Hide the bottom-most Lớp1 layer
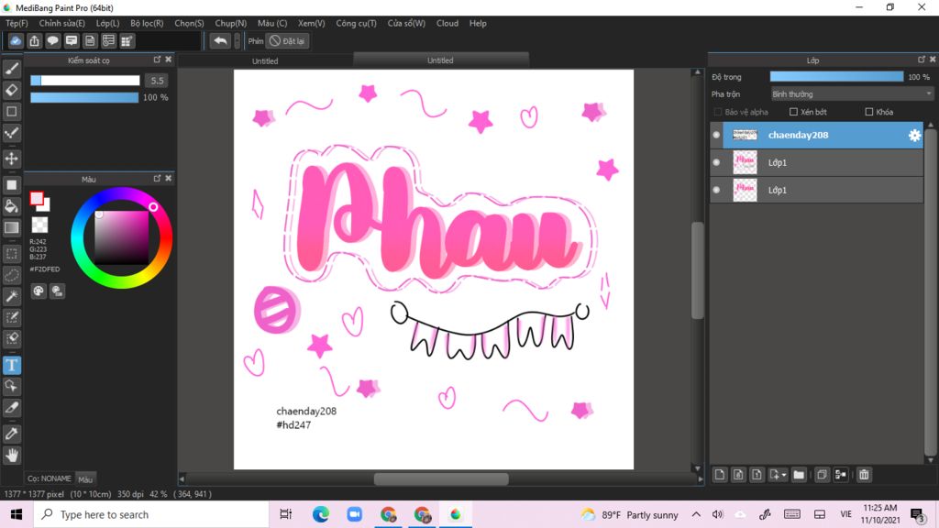 [x=716, y=190]
